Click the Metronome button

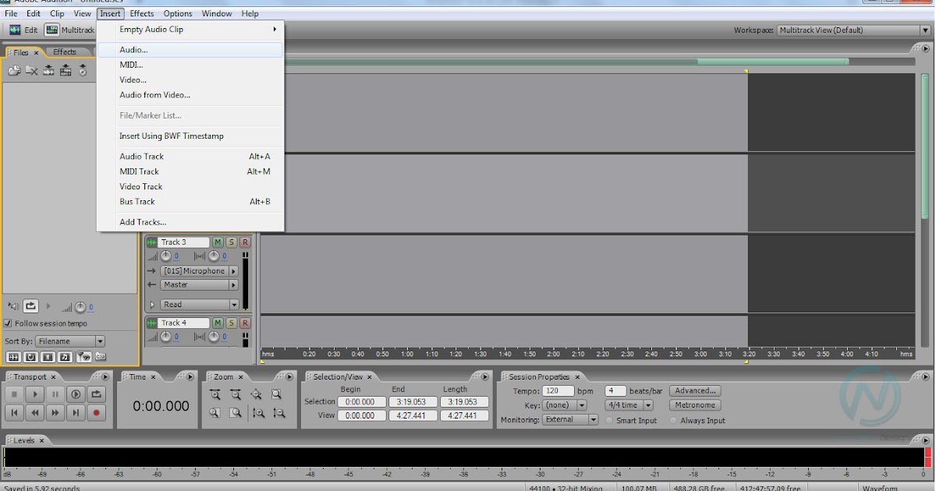[695, 405]
